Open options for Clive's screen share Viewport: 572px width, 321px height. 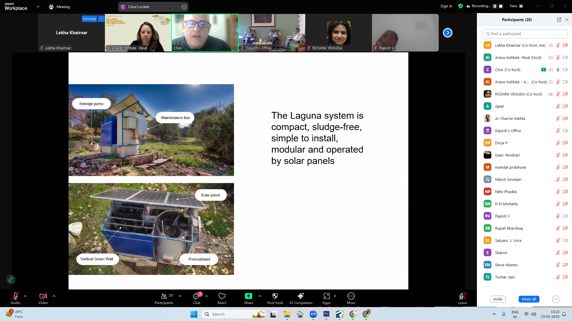(184, 7)
